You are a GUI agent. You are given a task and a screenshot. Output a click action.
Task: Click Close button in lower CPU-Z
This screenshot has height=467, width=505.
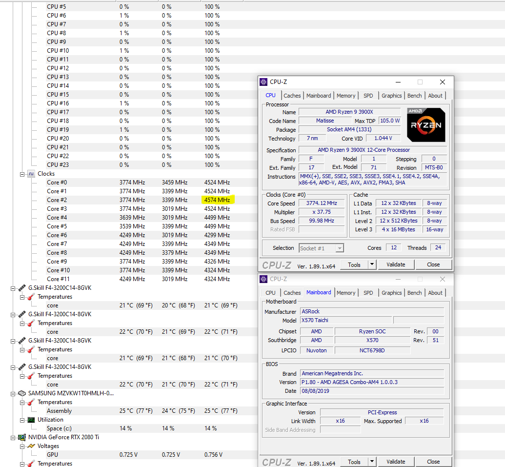coord(433,462)
